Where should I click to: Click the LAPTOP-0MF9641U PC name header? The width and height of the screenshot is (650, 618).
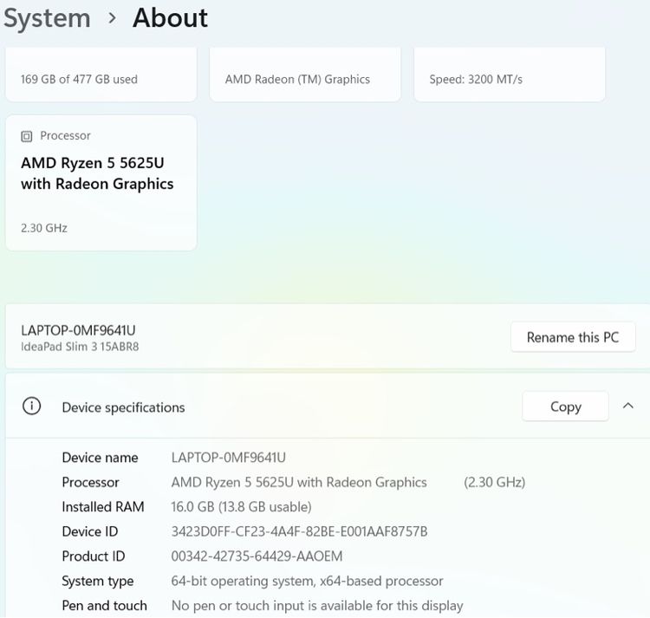[78, 330]
